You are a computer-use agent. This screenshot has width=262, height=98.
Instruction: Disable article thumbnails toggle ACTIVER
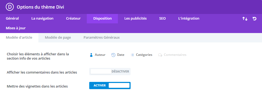tap(110, 86)
